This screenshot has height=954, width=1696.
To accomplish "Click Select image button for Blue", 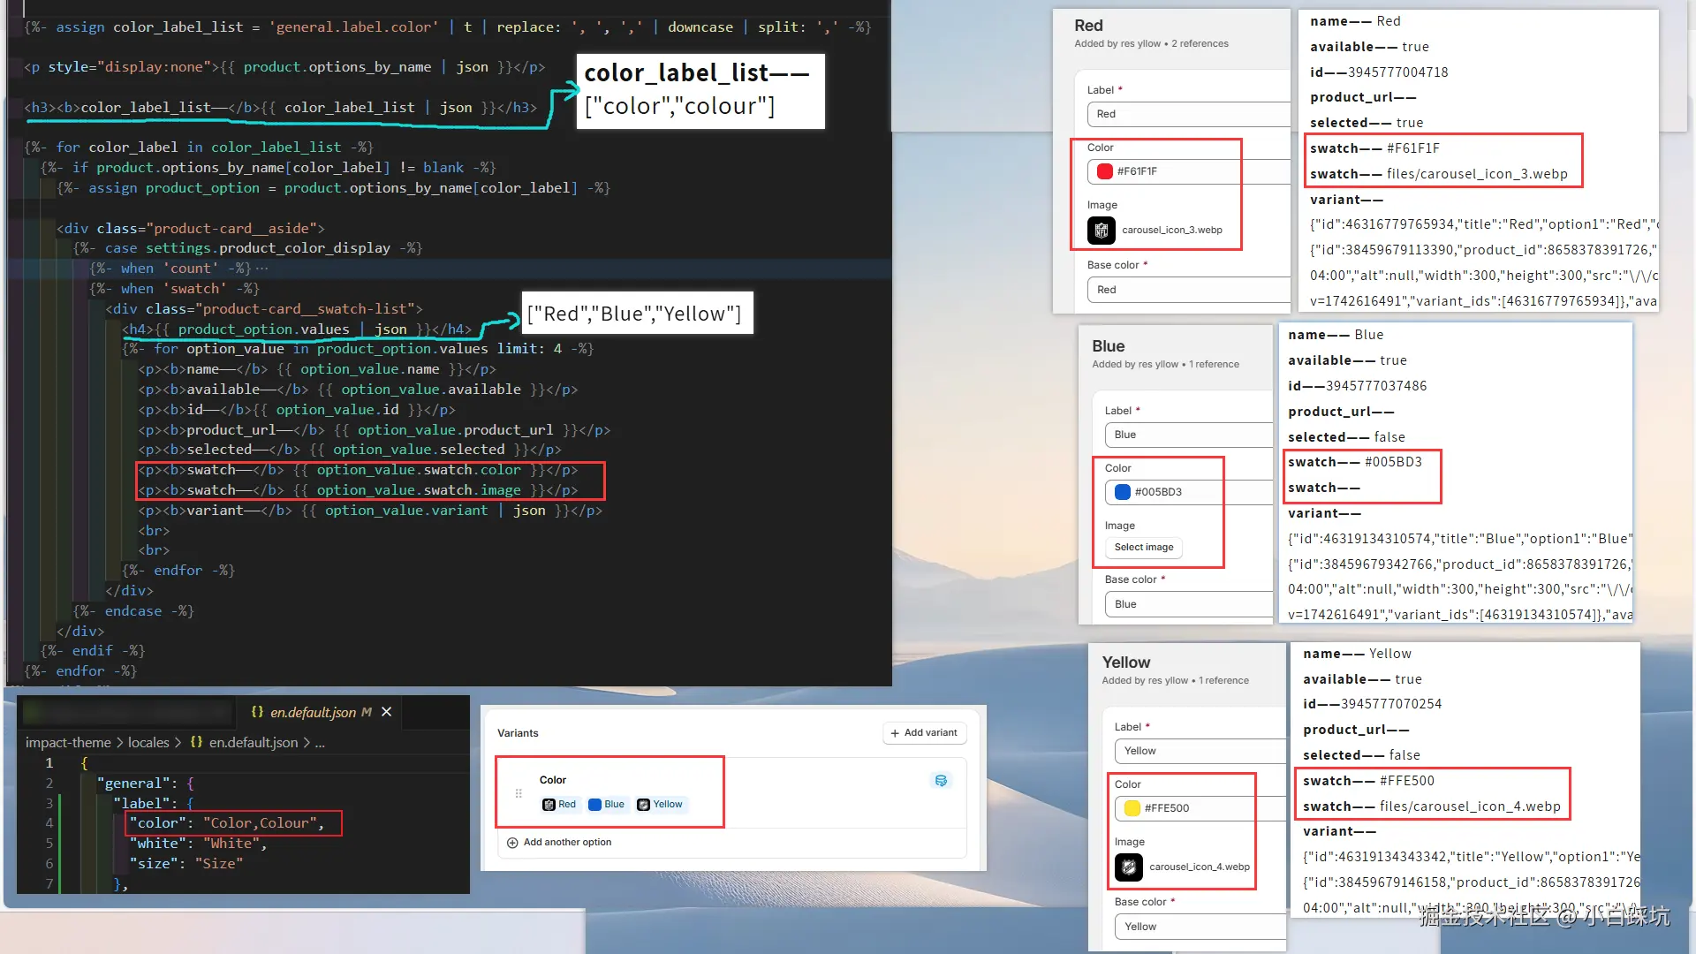I will click(x=1143, y=548).
